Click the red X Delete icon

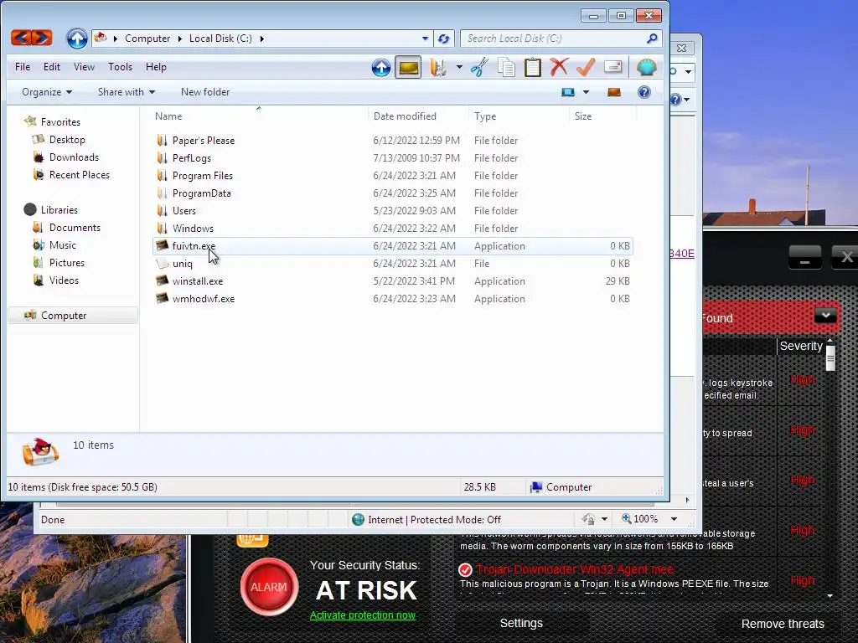(x=559, y=67)
